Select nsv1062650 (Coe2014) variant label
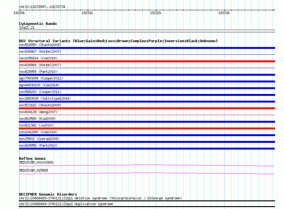 point(38,132)
